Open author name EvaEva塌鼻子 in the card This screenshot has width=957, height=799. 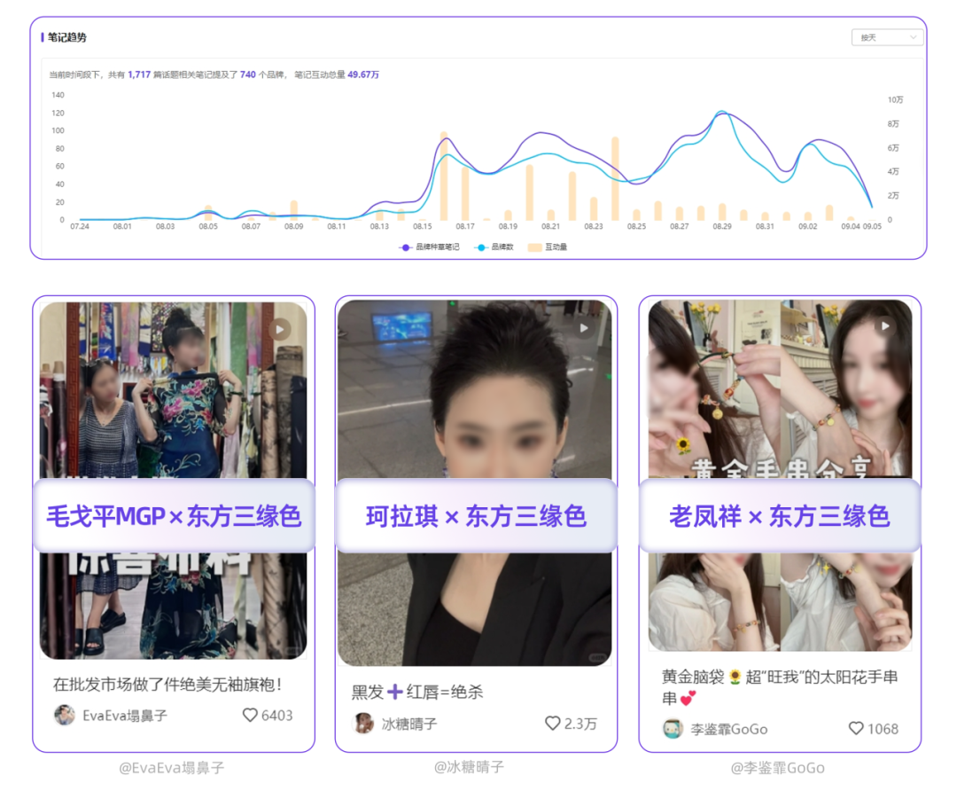(125, 716)
